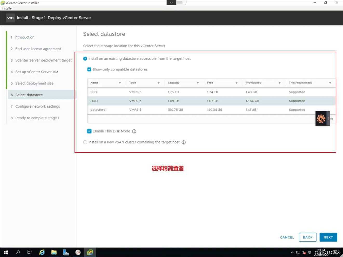Select the SSD datastore row
The width and height of the screenshot is (343, 257).
click(x=211, y=92)
